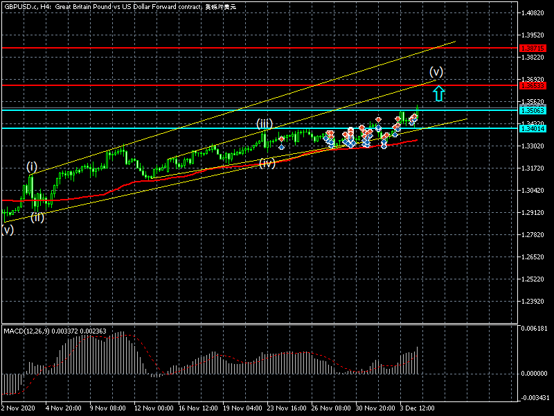The image size is (554, 416).
Task: Click the 0.006181 MACD scale value
Action: (535, 328)
